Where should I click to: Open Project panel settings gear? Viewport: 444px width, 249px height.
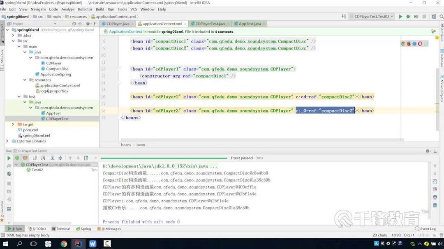87,24
